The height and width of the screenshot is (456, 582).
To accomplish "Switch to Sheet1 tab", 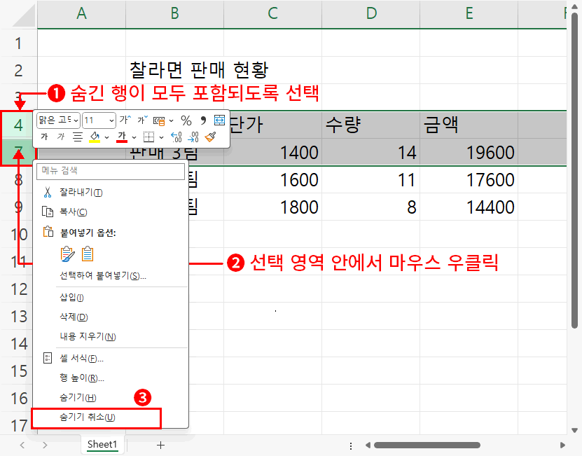I will click(x=102, y=445).
